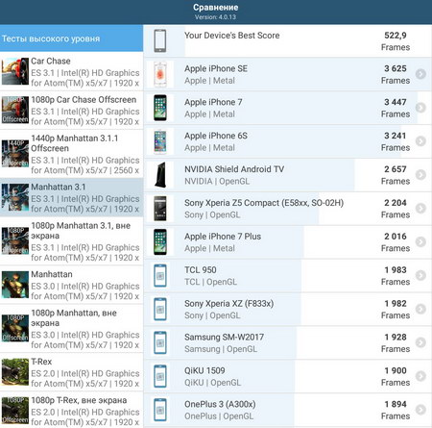
Task: Click the TCL 950 placeholder phone icon
Action: (x=160, y=275)
